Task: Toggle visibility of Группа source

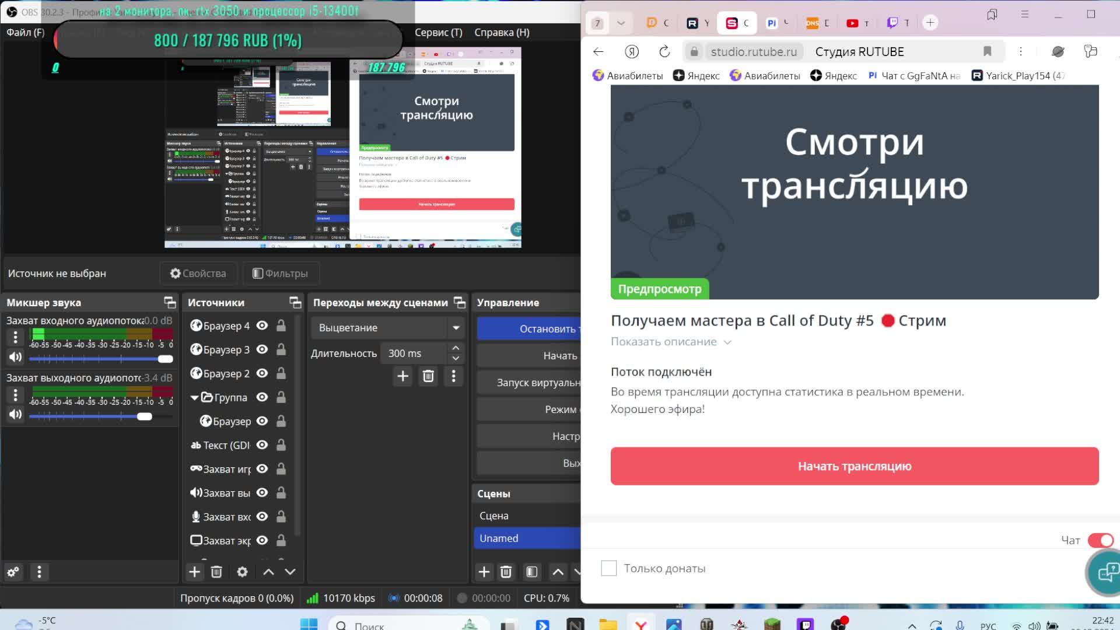Action: [x=262, y=397]
